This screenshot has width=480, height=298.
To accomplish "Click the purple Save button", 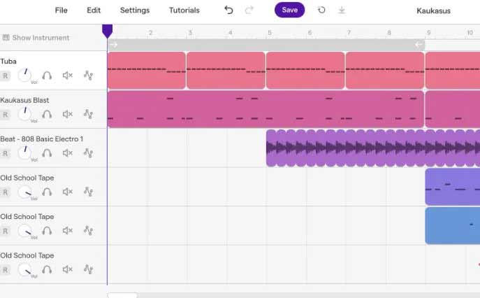I will pos(289,10).
